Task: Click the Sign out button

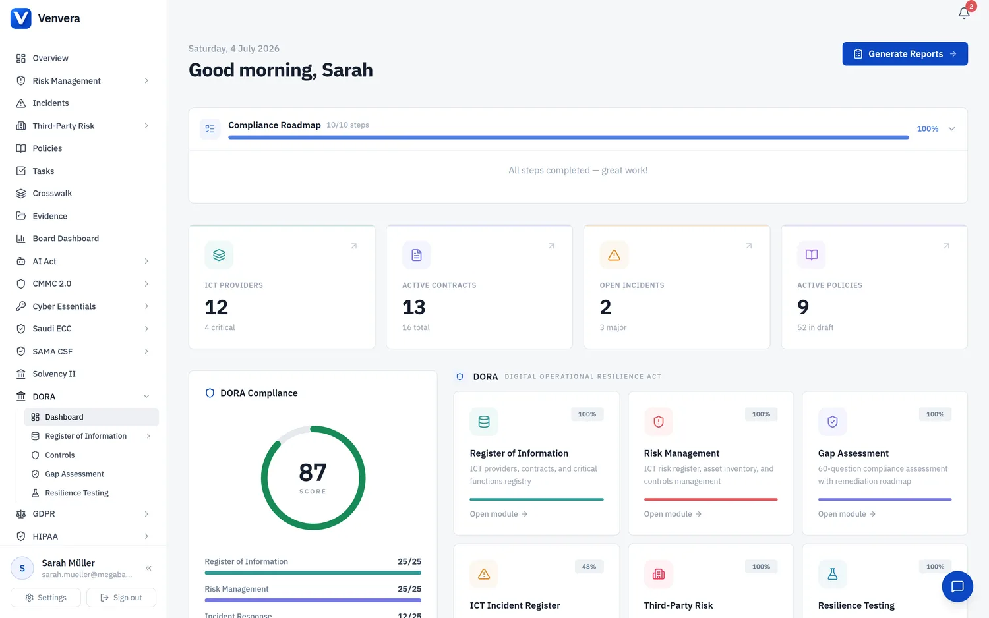Action: coord(121,598)
